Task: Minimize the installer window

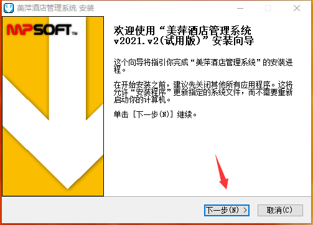Action: coord(240,8)
